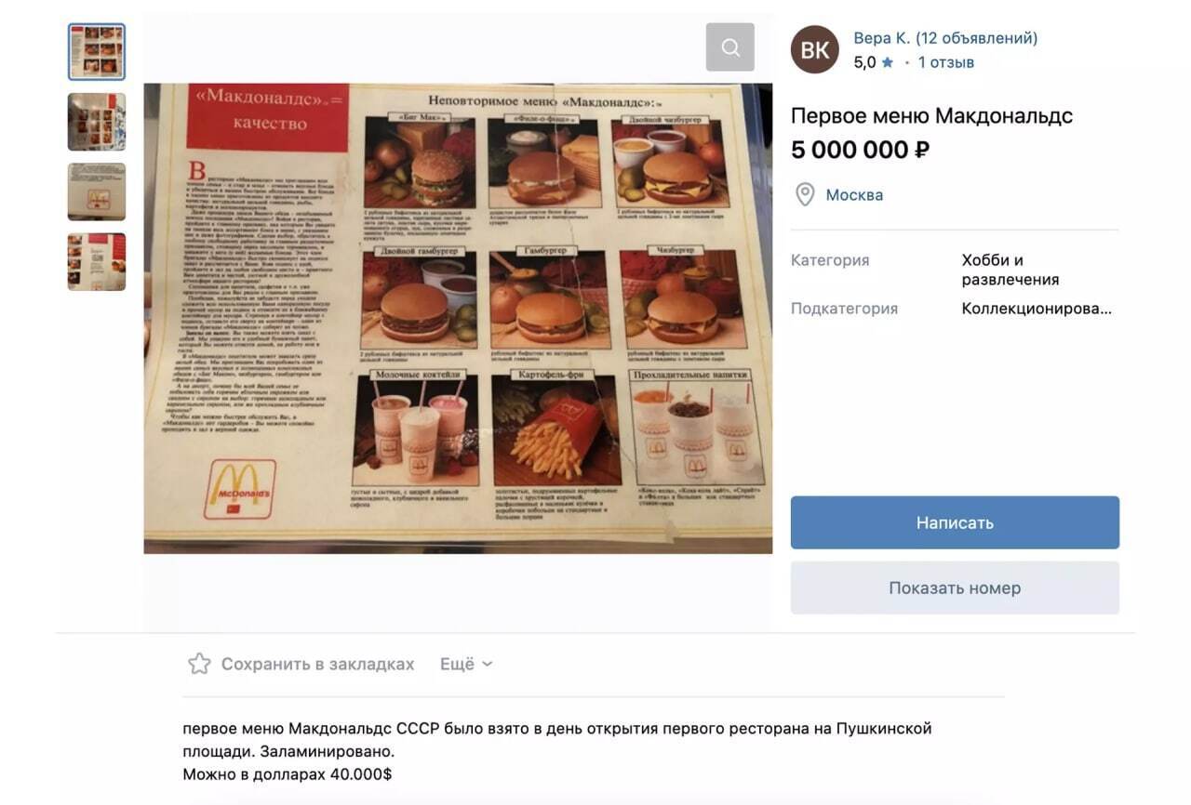Click the location pin icon near Москва
Viewport: 1191px width, 805px height.
tap(804, 195)
